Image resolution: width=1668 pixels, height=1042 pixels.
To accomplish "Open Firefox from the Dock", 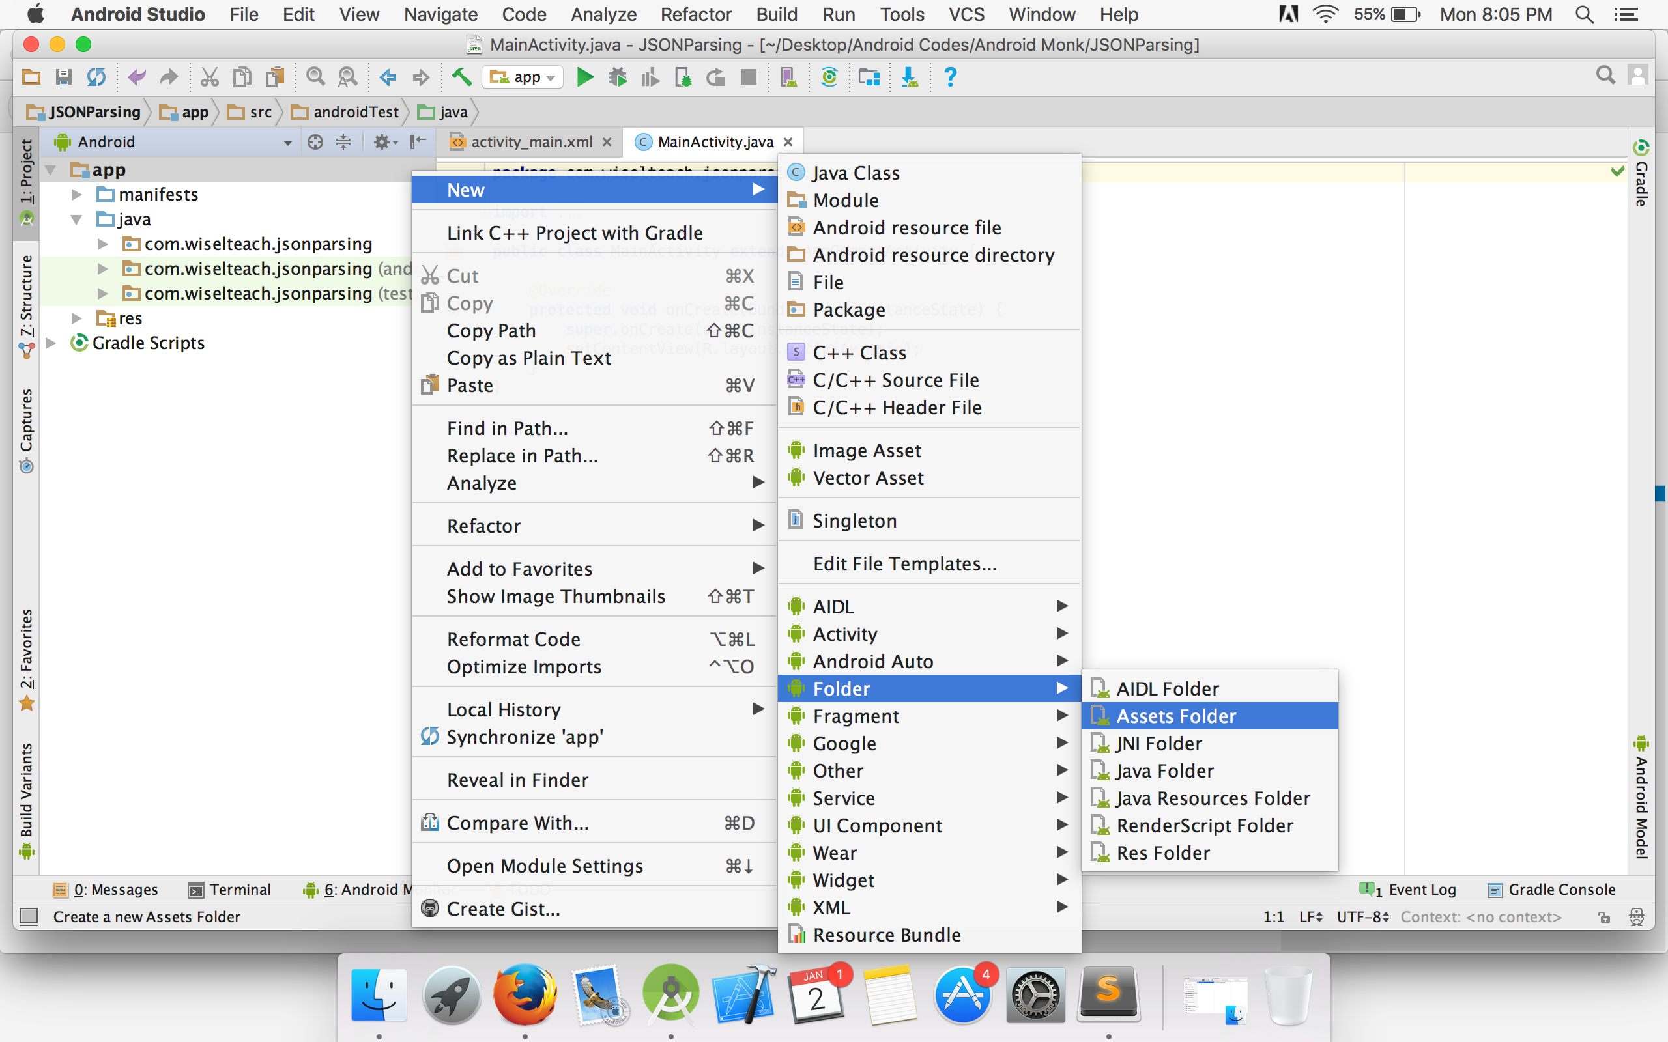I will pos(525,995).
